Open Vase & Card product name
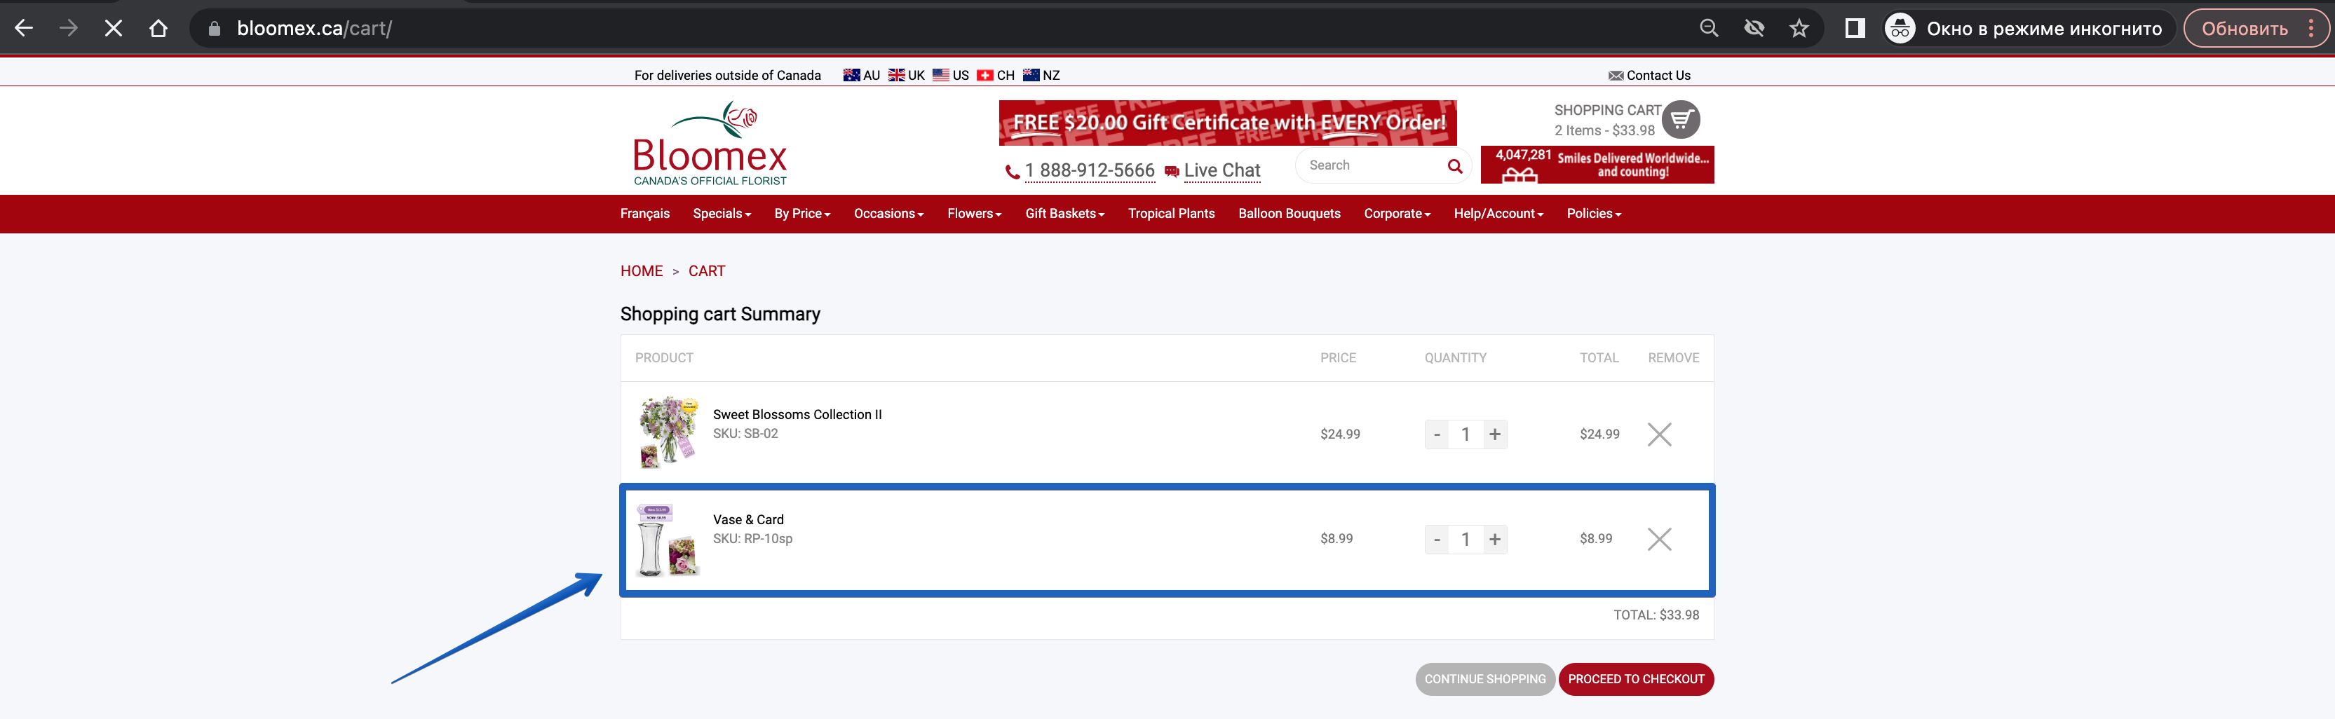Viewport: 2335px width, 719px height. pyautogui.click(x=747, y=520)
